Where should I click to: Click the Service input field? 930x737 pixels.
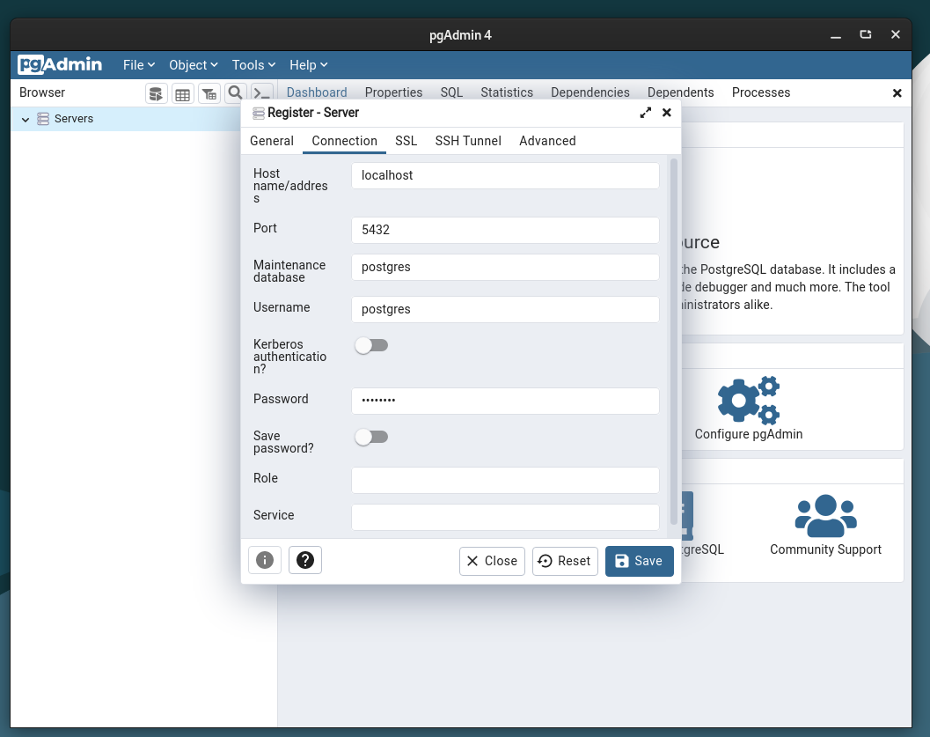[x=505, y=518]
